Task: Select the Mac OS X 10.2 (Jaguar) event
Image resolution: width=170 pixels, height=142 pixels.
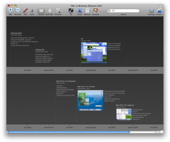Action: (x=125, y=105)
